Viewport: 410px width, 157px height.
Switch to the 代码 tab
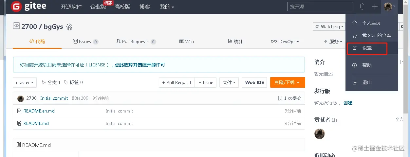pos(37,42)
